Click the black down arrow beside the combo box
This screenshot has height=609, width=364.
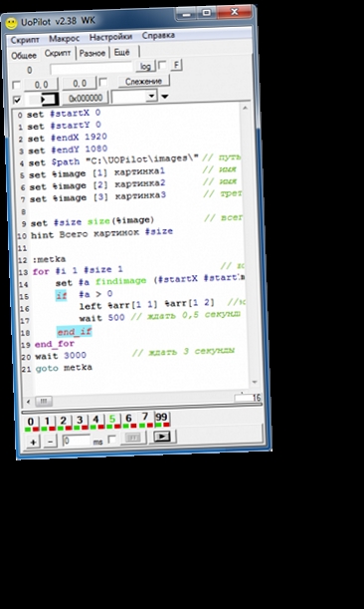tap(165, 96)
